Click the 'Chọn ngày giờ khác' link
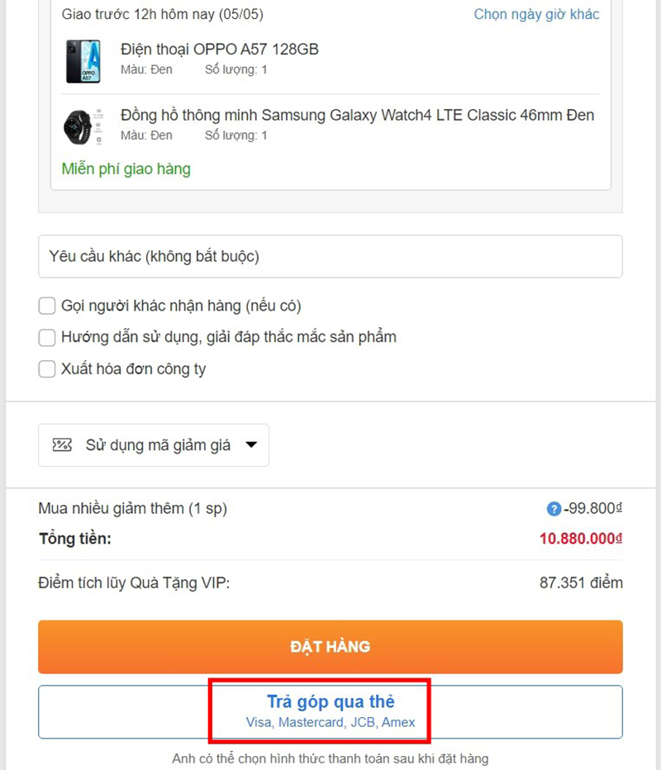 pos(536,14)
